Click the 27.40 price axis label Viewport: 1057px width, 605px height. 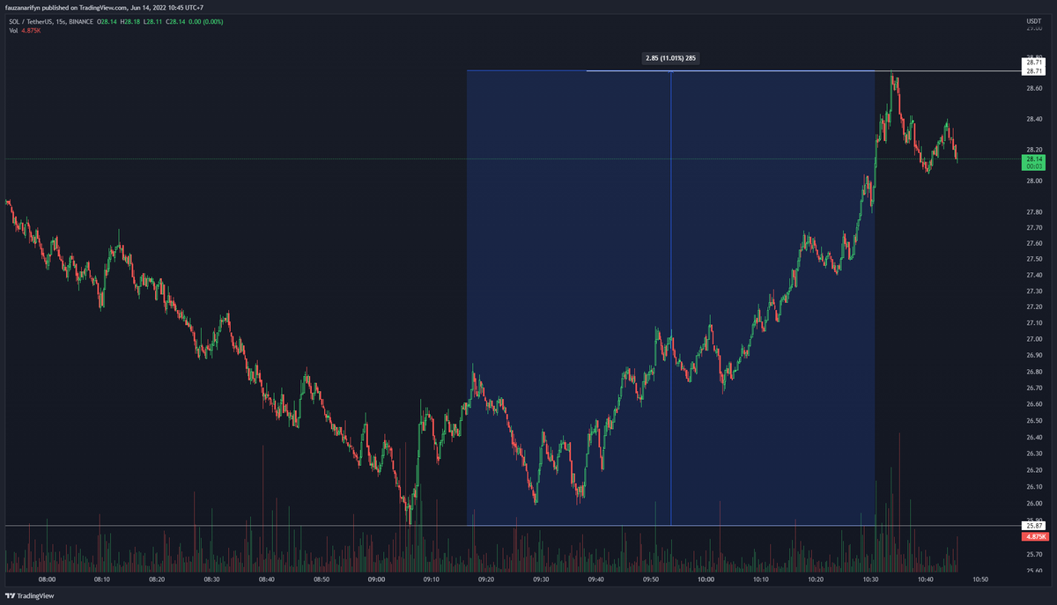coord(1034,276)
